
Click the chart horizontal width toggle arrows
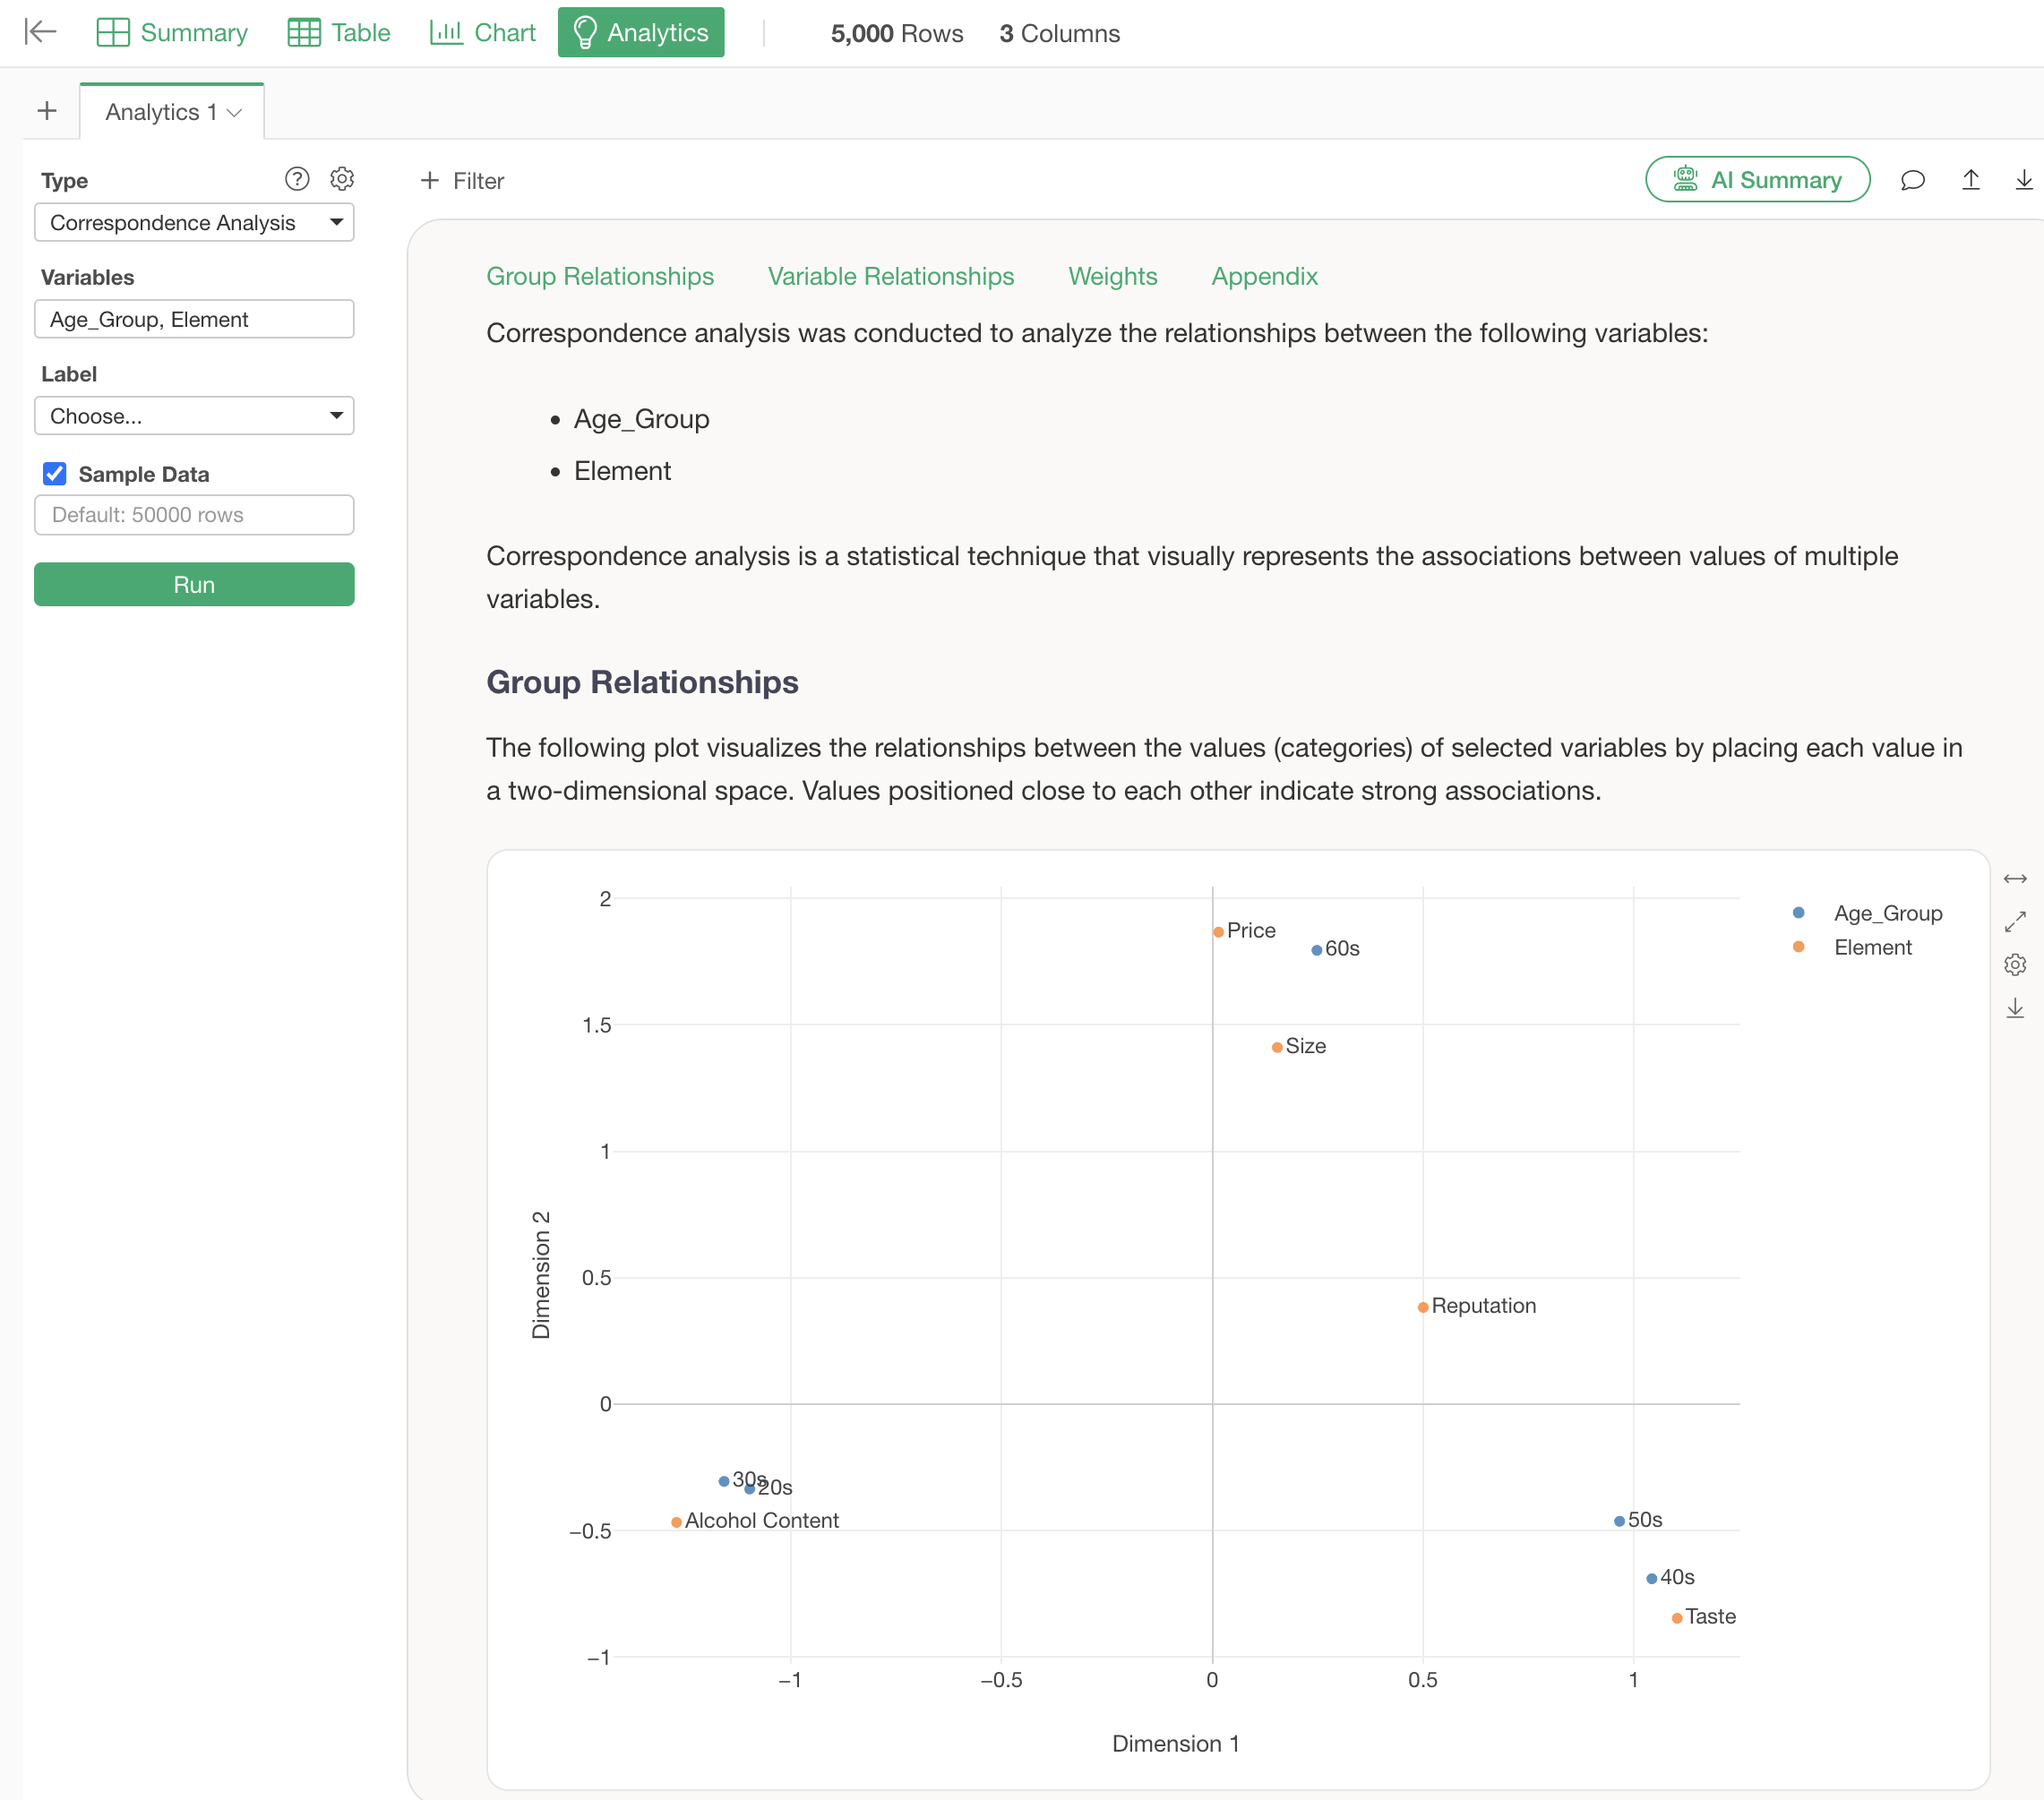[2015, 879]
